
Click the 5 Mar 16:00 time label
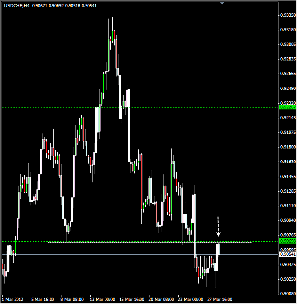(x=43, y=299)
